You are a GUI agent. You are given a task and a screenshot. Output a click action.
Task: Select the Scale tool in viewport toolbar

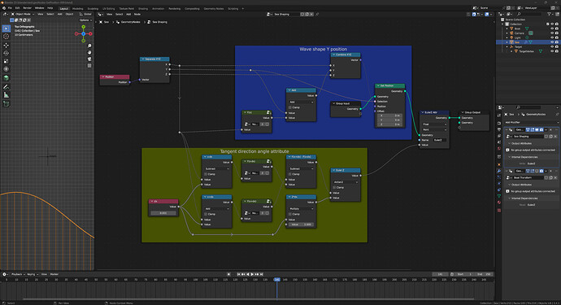(x=6, y=61)
